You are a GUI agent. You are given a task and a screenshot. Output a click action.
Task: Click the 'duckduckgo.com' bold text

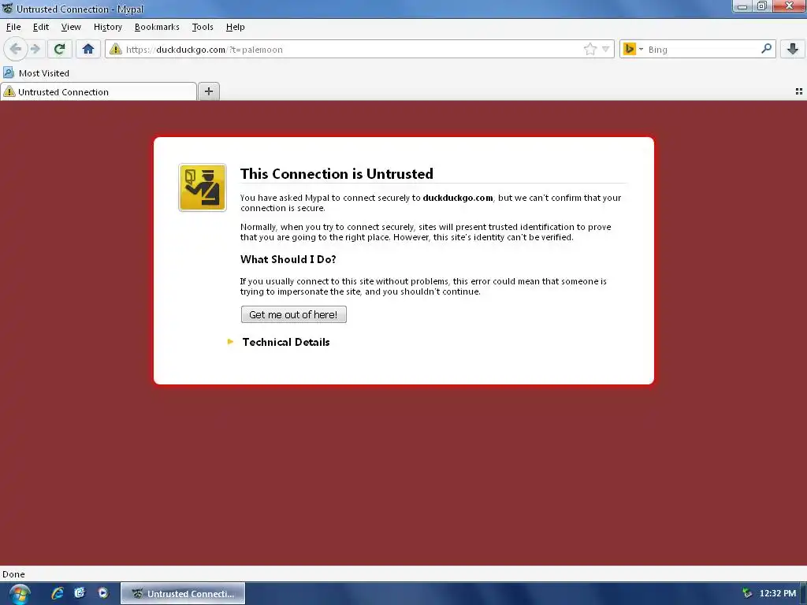coord(458,198)
